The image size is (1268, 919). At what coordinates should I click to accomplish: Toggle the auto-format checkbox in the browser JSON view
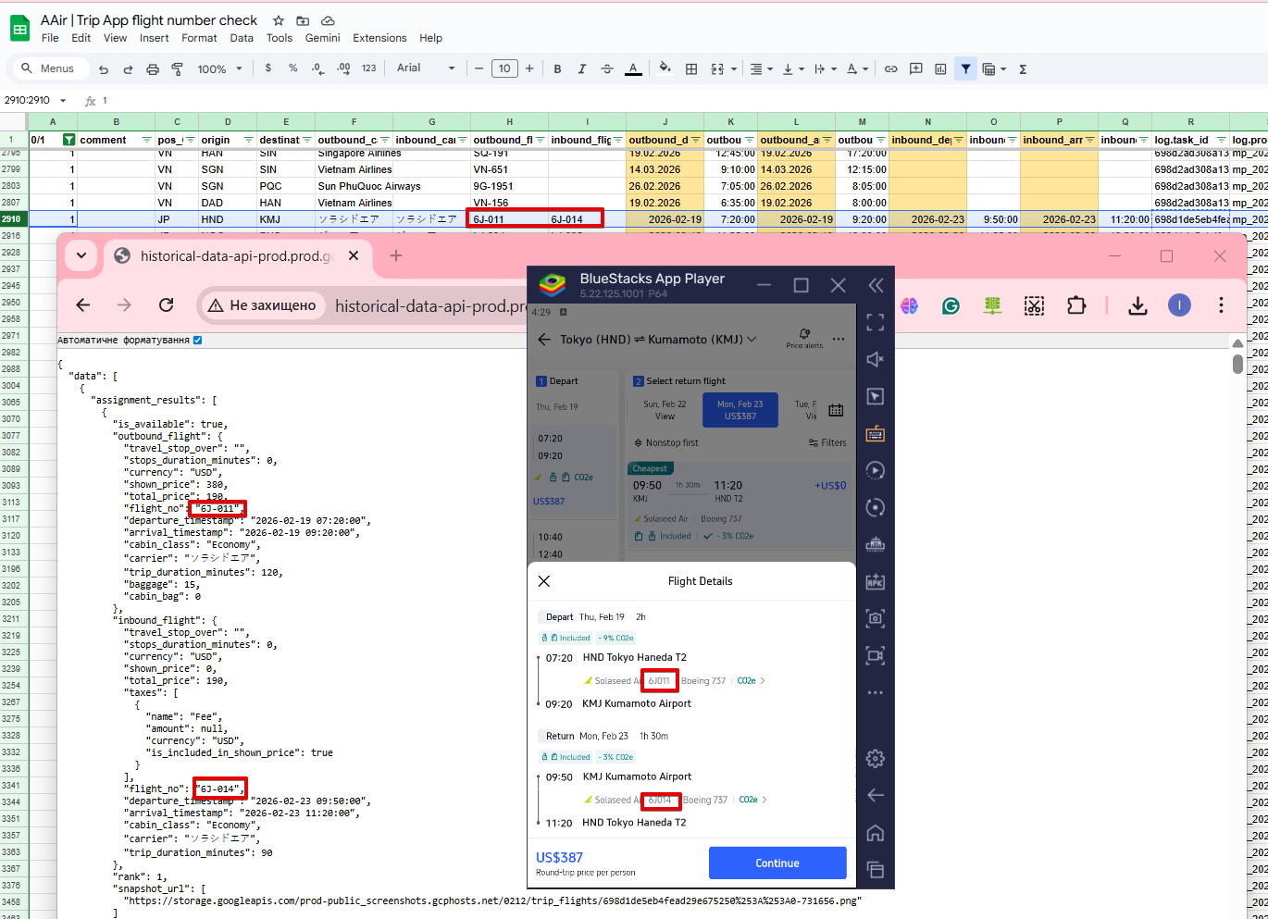tap(197, 340)
